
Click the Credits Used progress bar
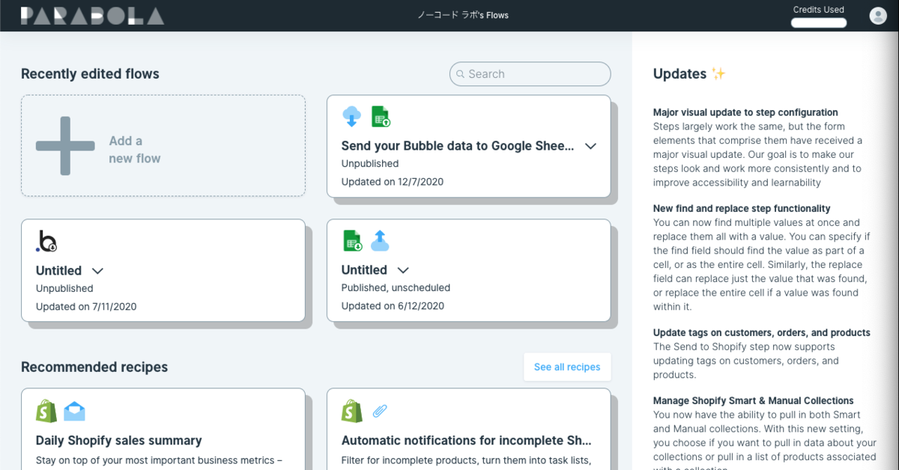click(819, 22)
